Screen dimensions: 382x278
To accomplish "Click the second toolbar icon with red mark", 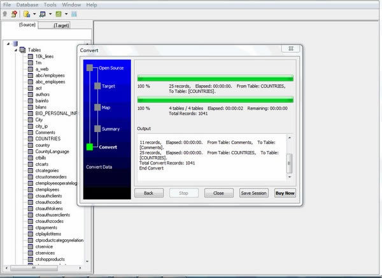I will pos(13,13).
